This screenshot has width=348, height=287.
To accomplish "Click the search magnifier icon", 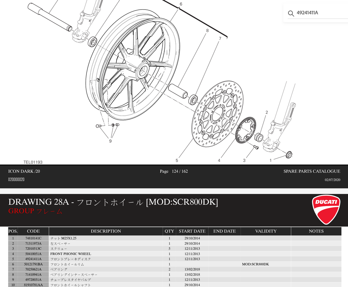I will pyautogui.click(x=291, y=13).
